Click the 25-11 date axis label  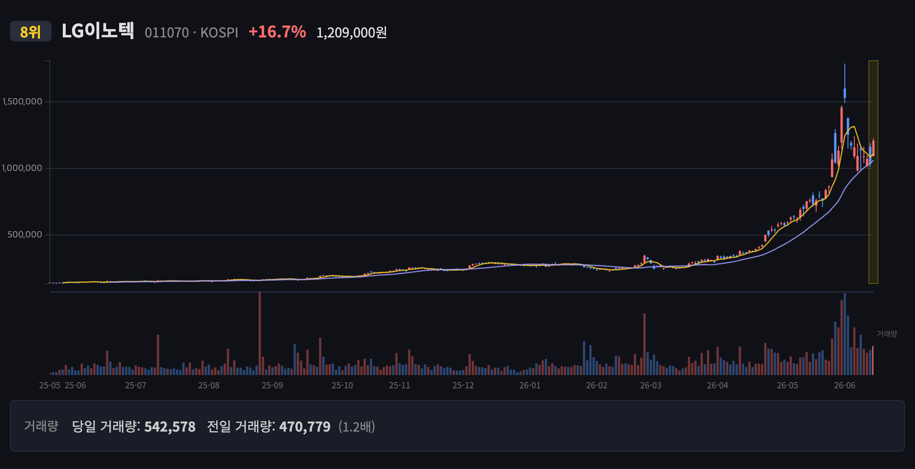click(x=400, y=385)
